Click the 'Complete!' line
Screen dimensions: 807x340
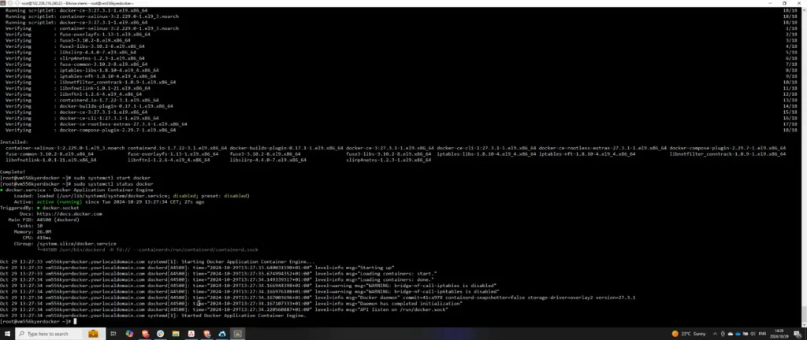click(x=13, y=172)
